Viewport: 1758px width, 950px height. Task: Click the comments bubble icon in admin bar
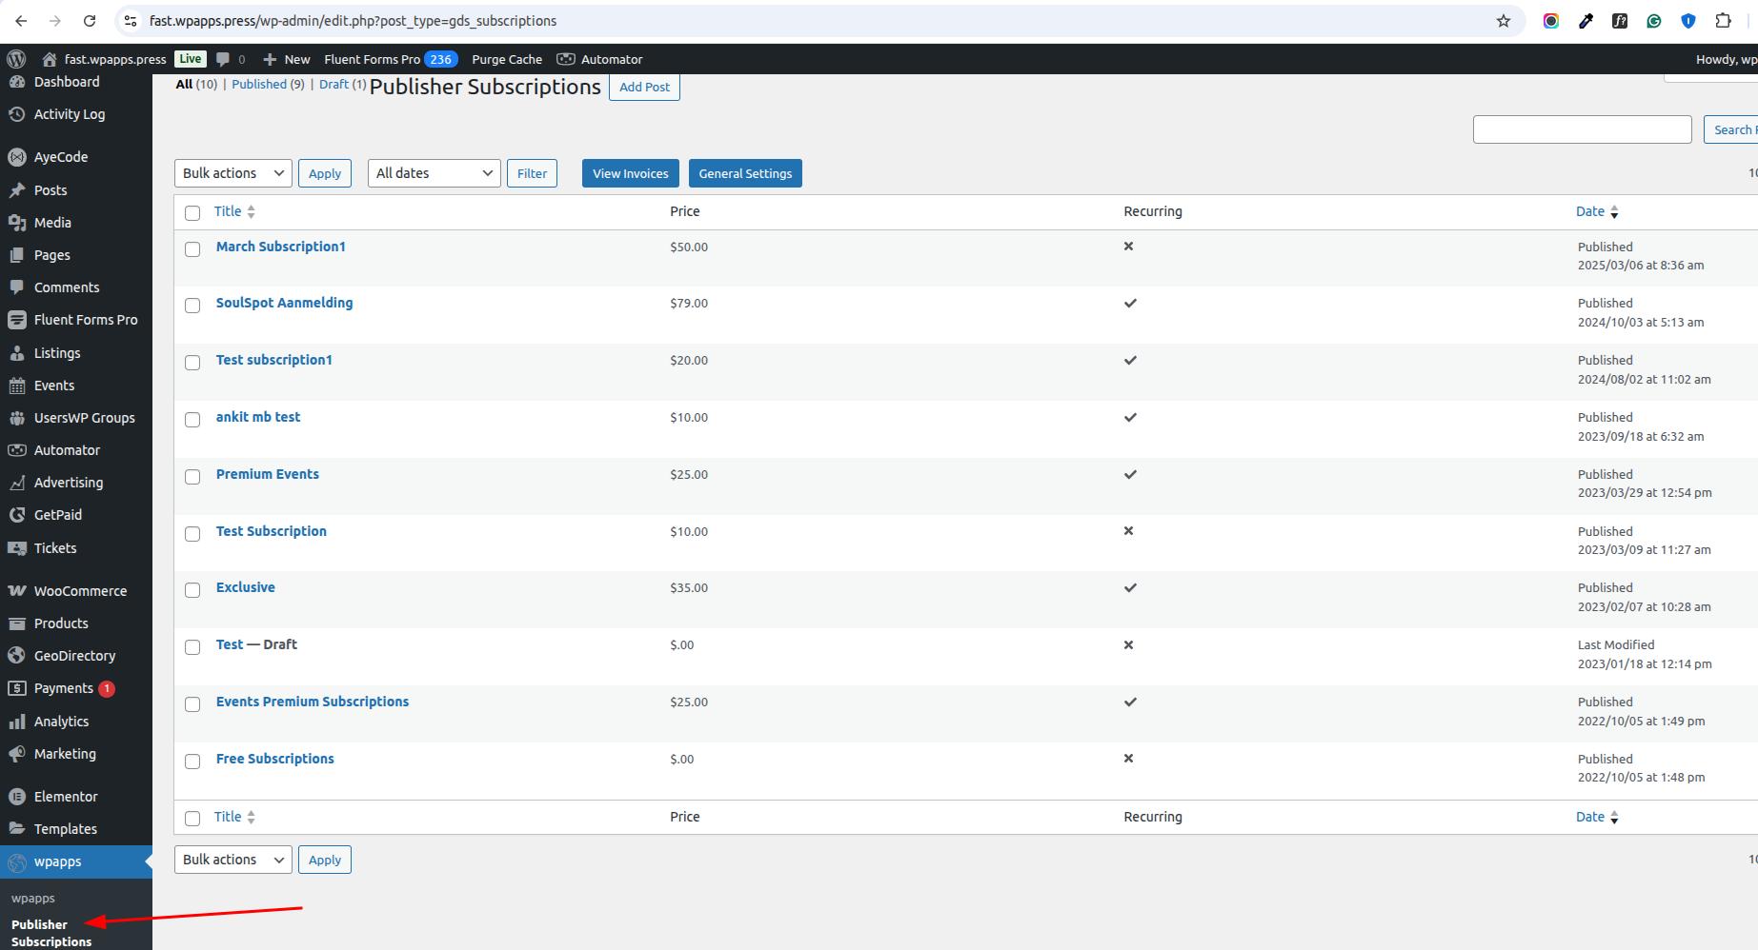click(223, 59)
